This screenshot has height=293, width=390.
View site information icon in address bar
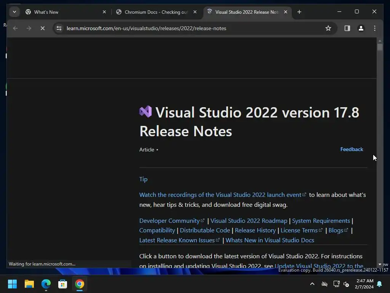pyautogui.click(x=59, y=28)
